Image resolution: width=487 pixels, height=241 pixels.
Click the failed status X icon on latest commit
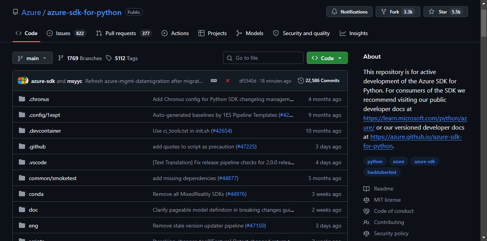click(x=228, y=81)
